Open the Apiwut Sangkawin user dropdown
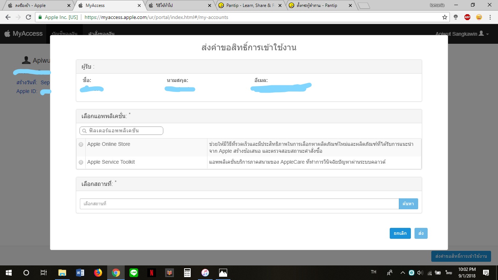The height and width of the screenshot is (280, 498). click(462, 34)
